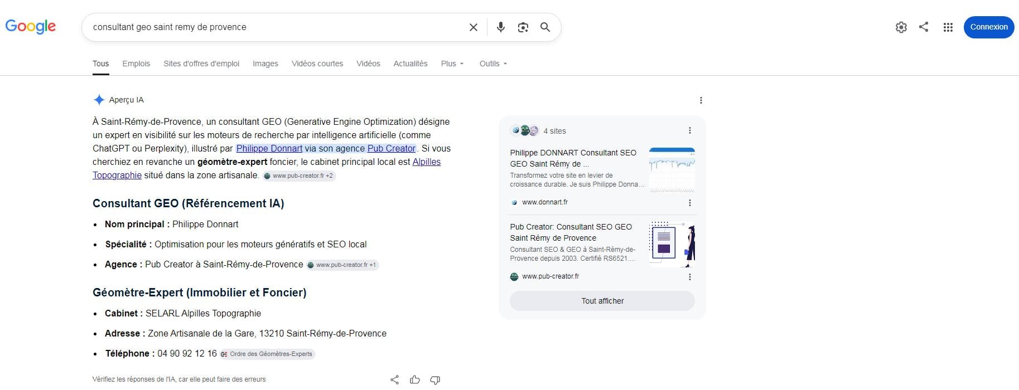Open the Alpilles Topographie link
The height and width of the screenshot is (390, 1019).
[x=267, y=168]
